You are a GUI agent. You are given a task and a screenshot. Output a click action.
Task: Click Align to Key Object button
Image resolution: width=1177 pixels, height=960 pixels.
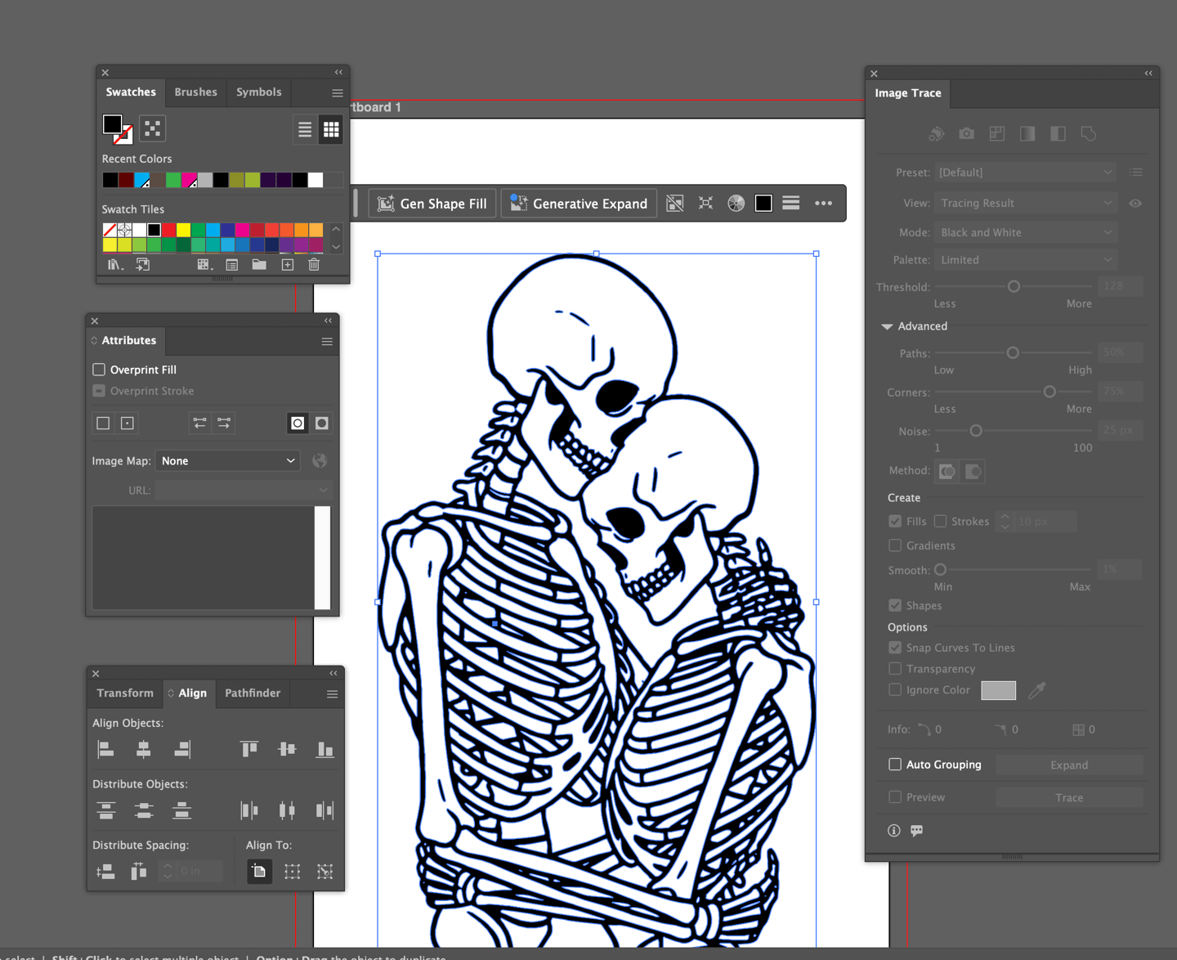coord(325,872)
